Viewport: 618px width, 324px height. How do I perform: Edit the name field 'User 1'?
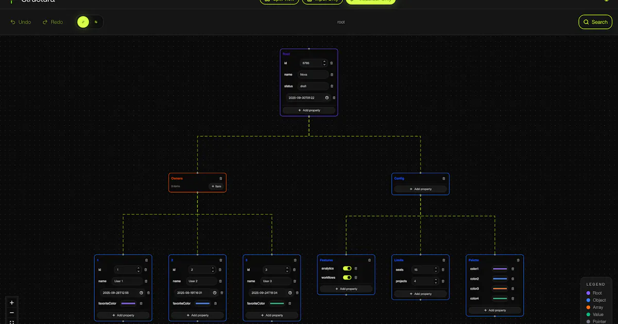coord(127,281)
